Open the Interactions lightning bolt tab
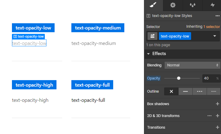Image resolution: width=221 pixels, height=134 pixels. coord(212,5)
